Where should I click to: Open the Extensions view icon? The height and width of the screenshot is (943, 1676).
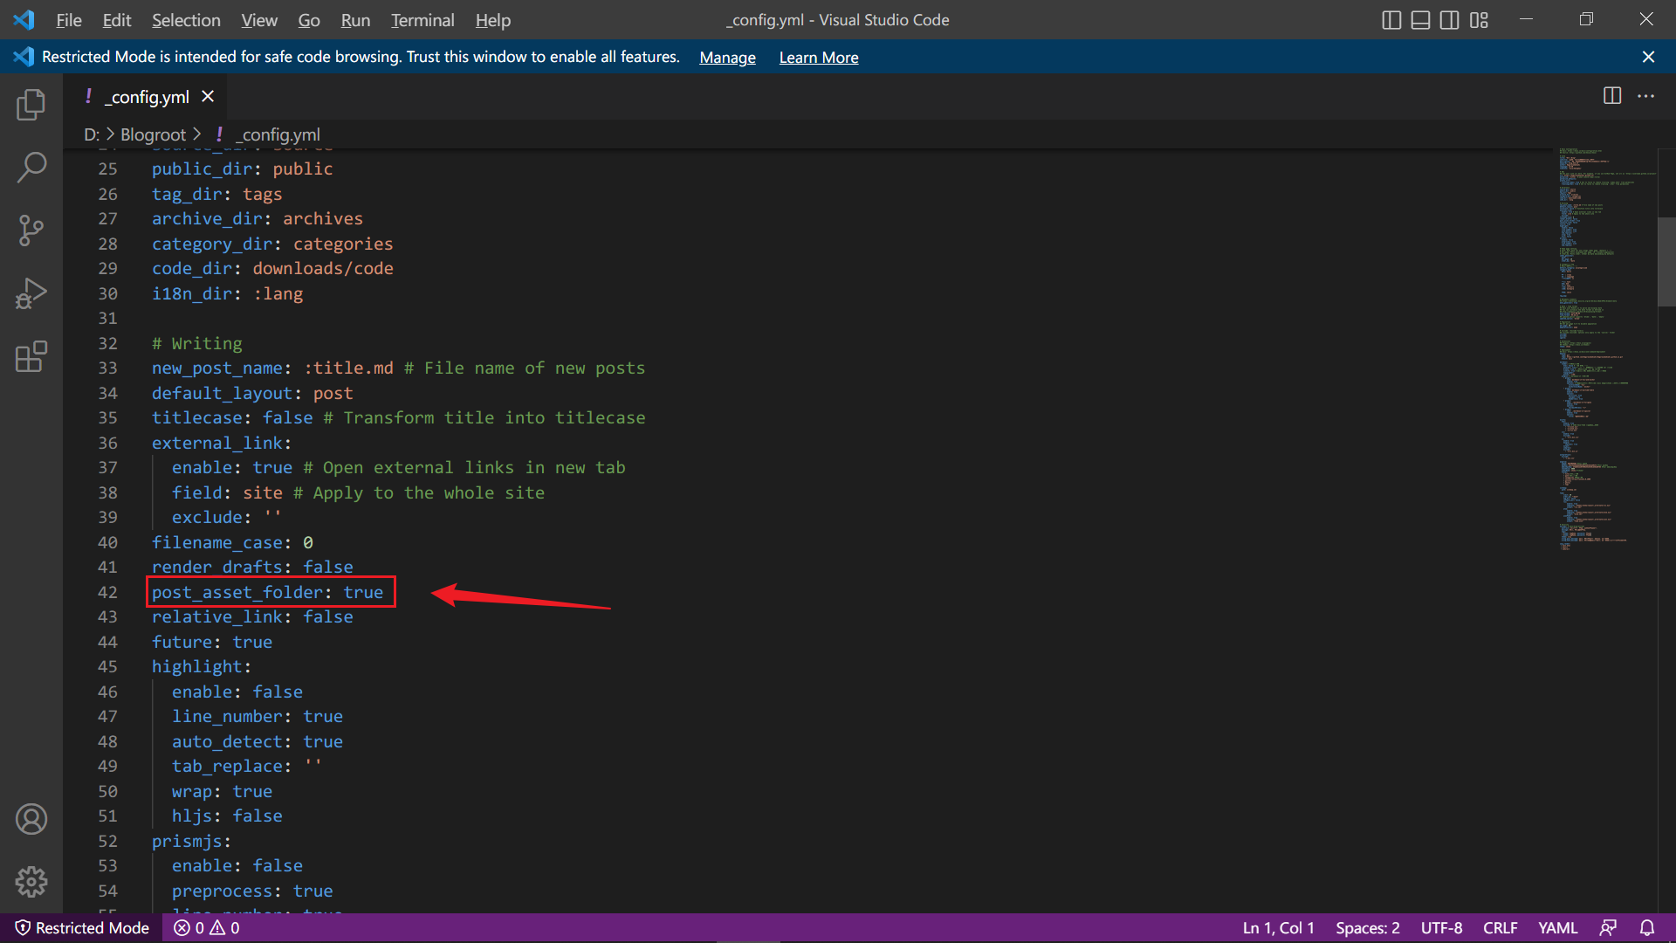point(31,356)
